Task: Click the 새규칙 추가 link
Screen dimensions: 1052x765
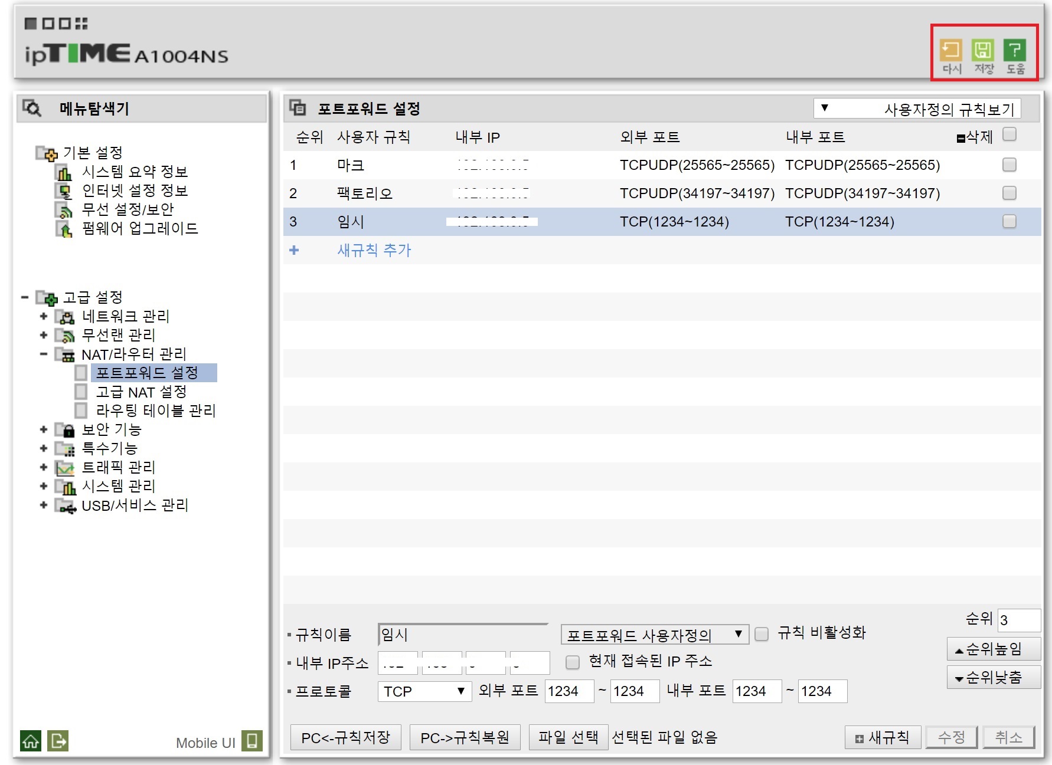Action: [374, 250]
